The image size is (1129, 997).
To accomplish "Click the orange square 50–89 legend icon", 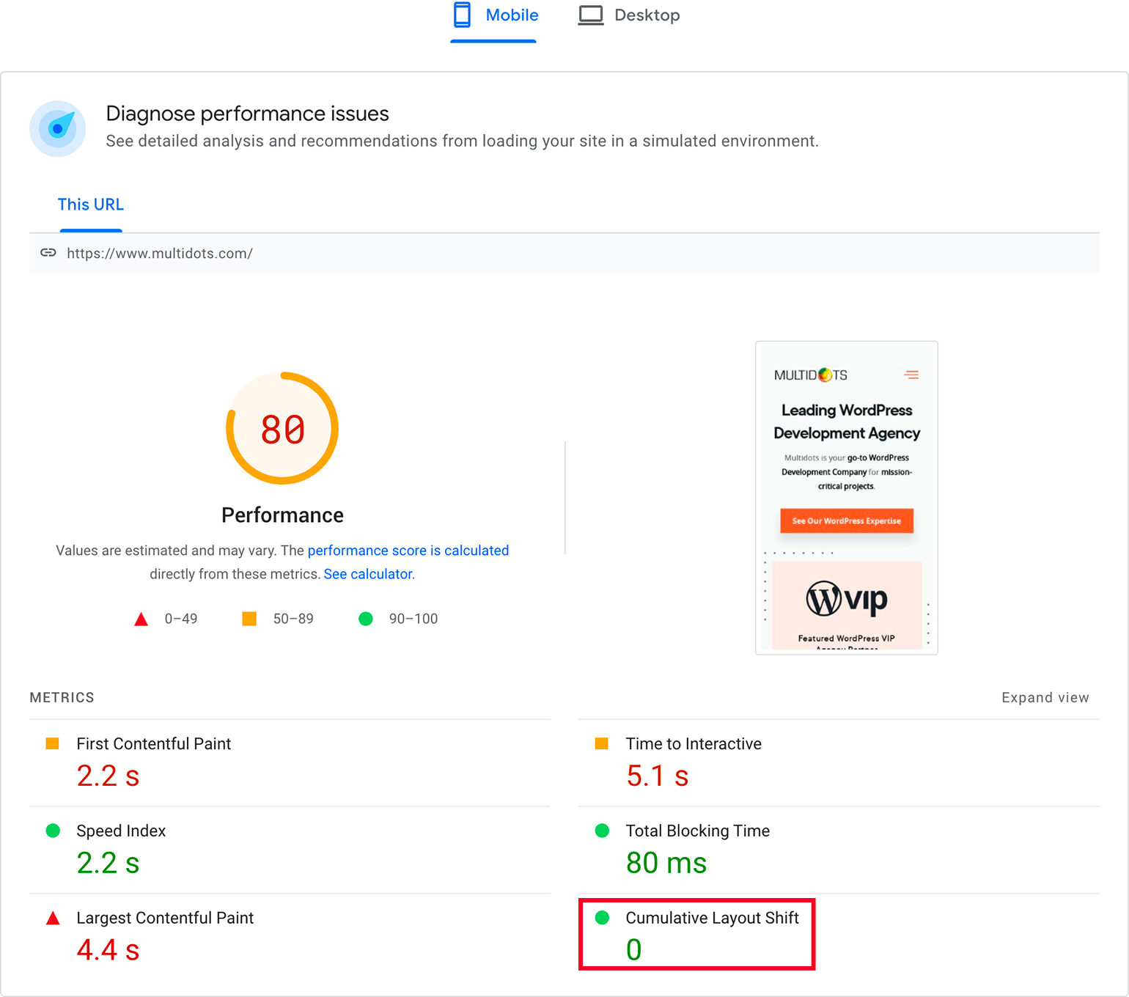I will (249, 619).
